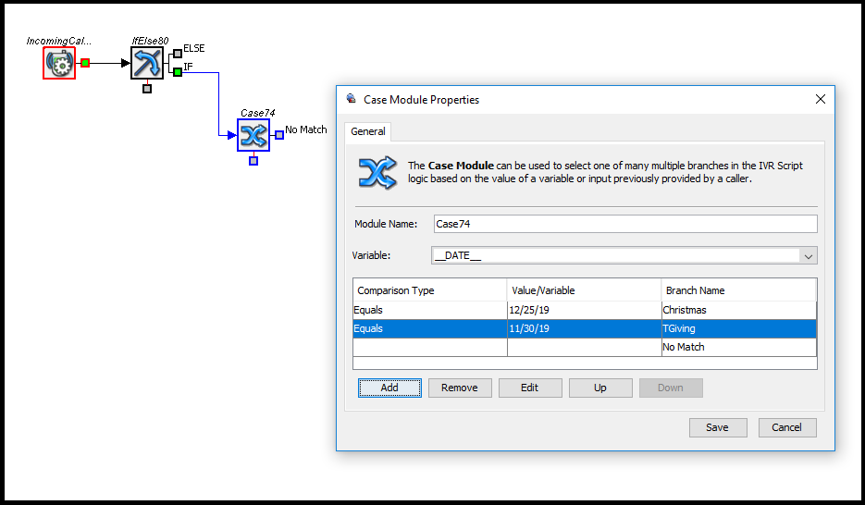Remove the selected TGiving branch

[460, 388]
